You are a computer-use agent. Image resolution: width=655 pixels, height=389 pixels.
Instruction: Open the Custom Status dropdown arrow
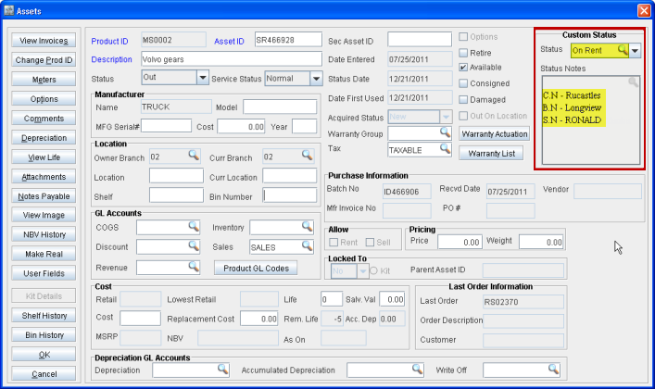pyautogui.click(x=635, y=51)
